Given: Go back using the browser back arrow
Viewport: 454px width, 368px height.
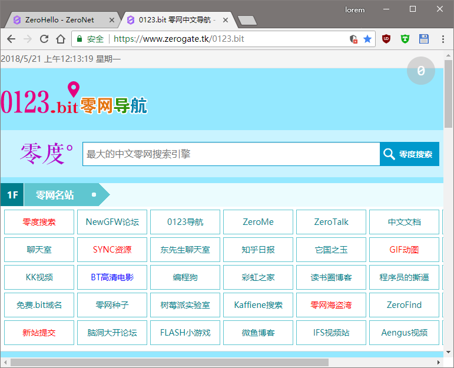Looking at the screenshot, I should 11,39.
